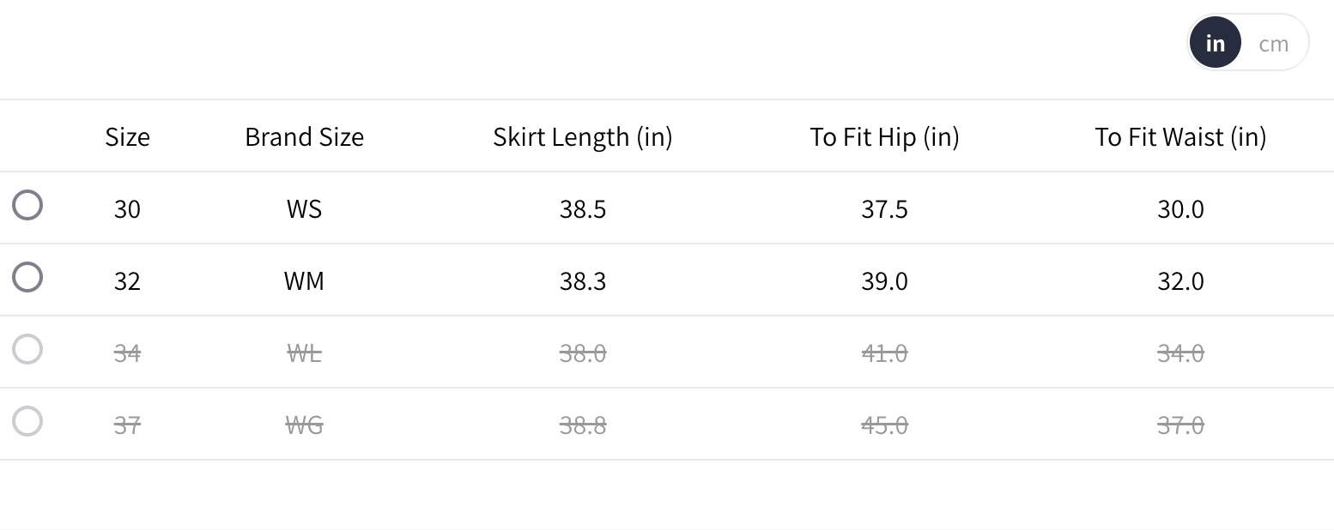Viewport: 1334px width, 530px height.
Task: Click the disabled size 34 radio button
Action: click(x=27, y=350)
